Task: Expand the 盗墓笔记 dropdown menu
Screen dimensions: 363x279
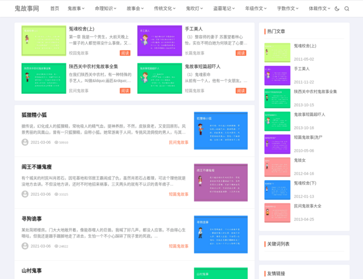Action: 224,8
